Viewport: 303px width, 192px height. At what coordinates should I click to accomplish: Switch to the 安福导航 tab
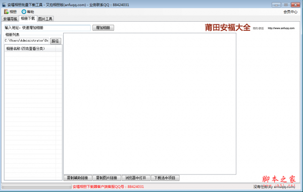click(x=10, y=19)
